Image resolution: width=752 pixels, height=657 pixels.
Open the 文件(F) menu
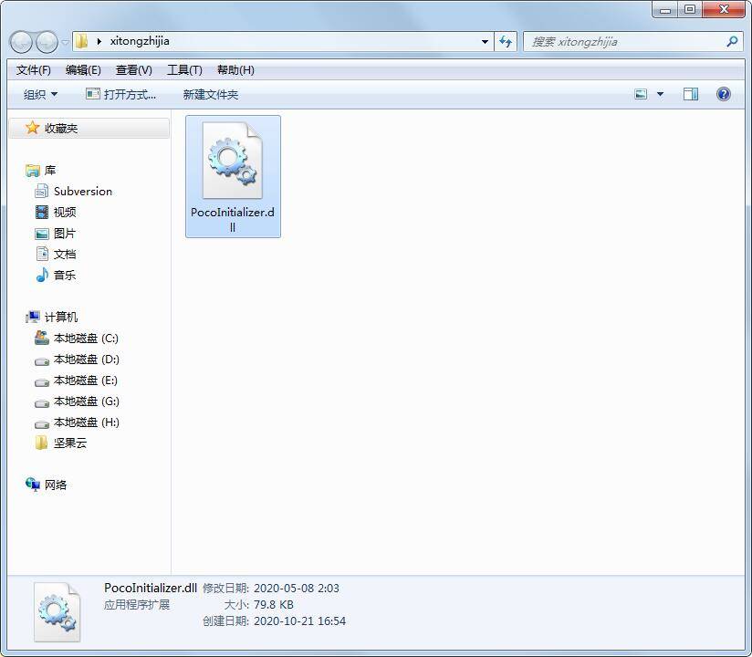point(34,69)
